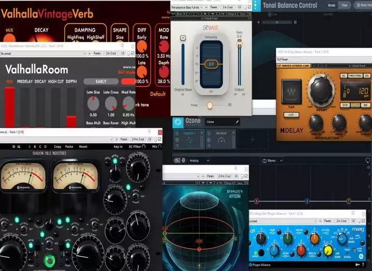The height and width of the screenshot is (271, 372).
Task: Remove the Equalizer 1 module with its X
Action: click(202, 133)
